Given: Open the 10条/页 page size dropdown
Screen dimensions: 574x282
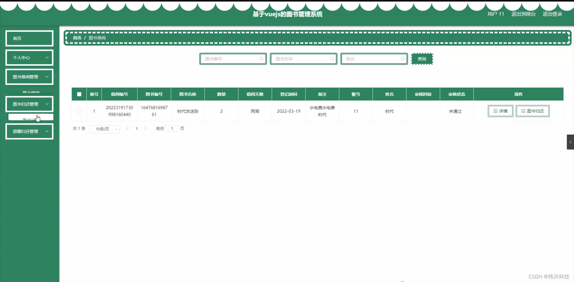Looking at the screenshot, I should click(105, 129).
